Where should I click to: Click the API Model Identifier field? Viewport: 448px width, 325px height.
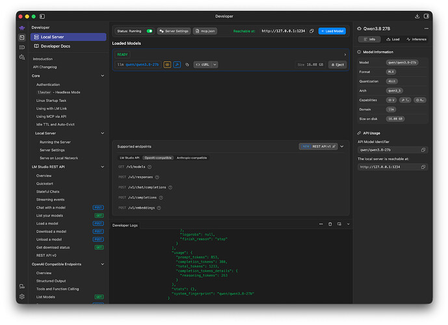pos(393,150)
